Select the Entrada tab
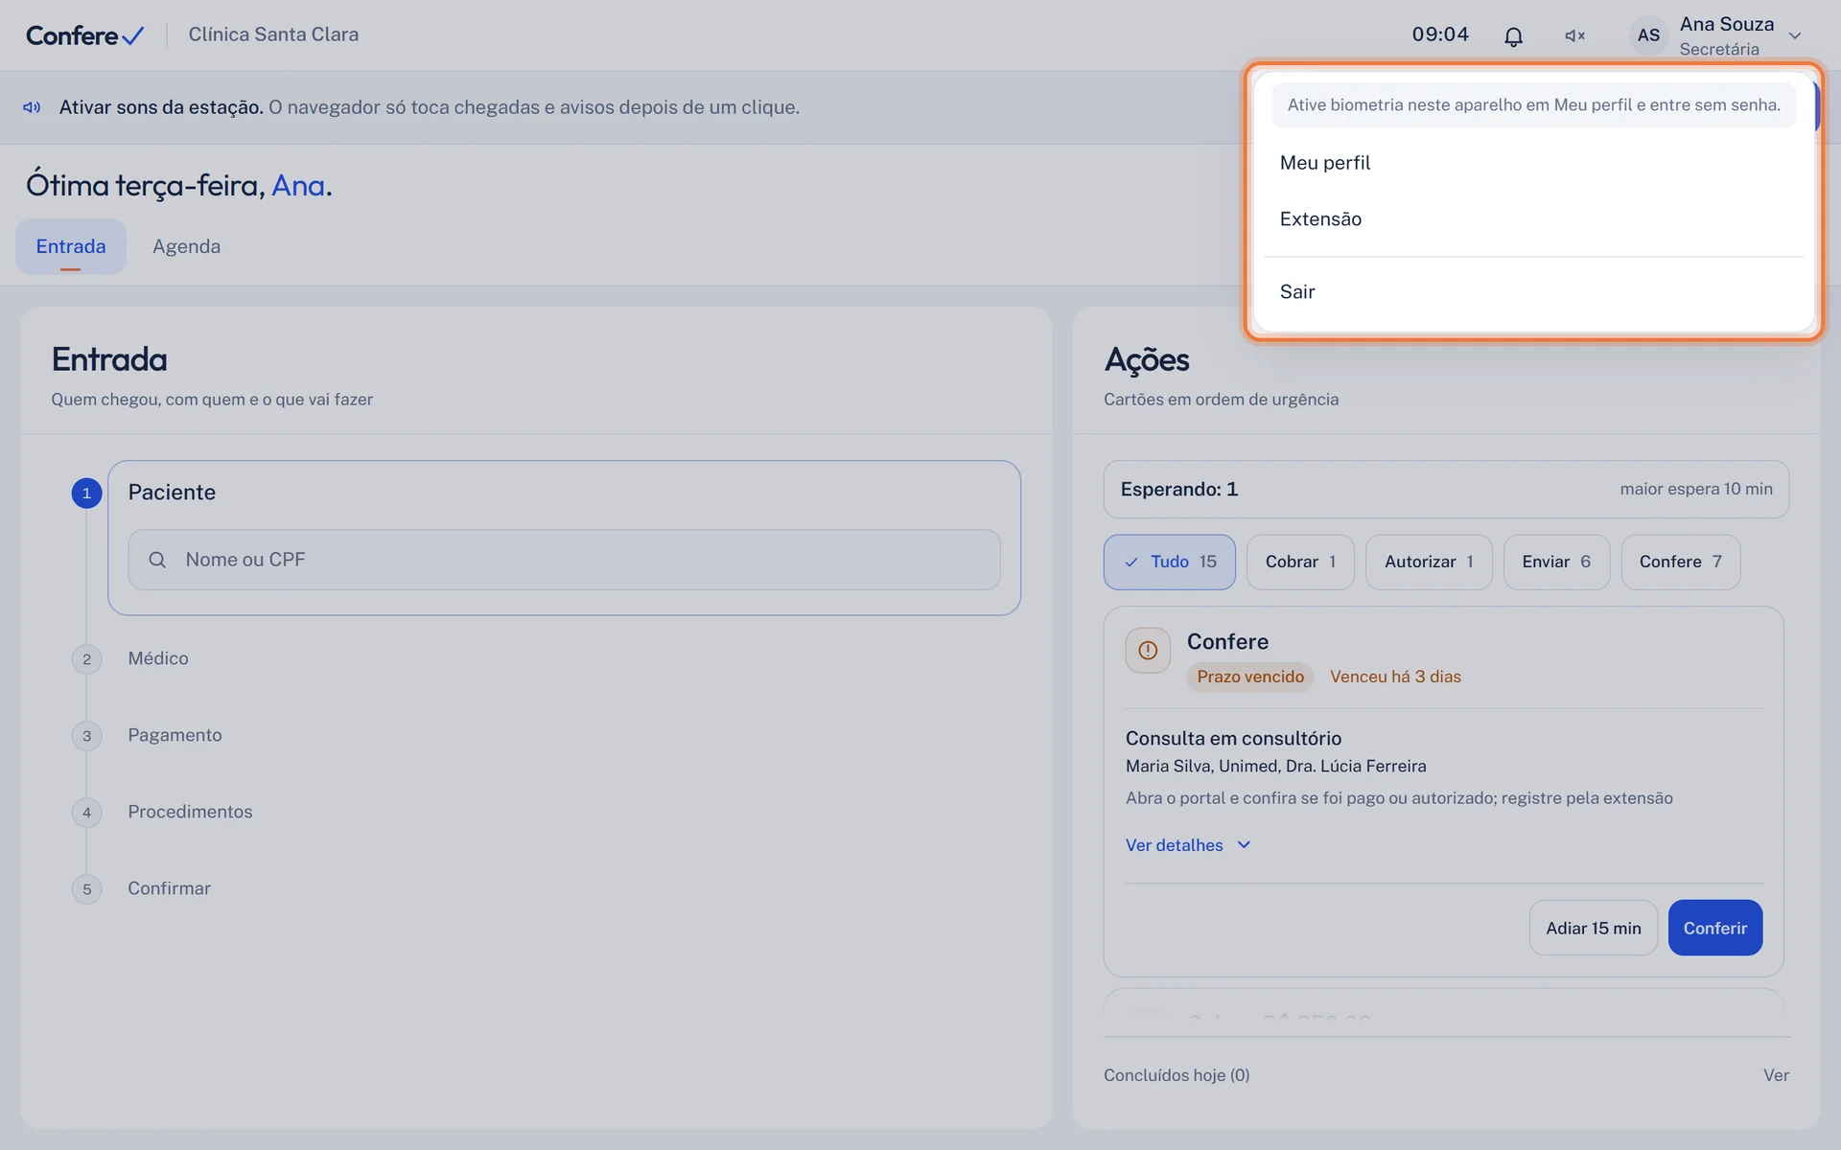This screenshot has width=1841, height=1150. pyautogui.click(x=71, y=246)
